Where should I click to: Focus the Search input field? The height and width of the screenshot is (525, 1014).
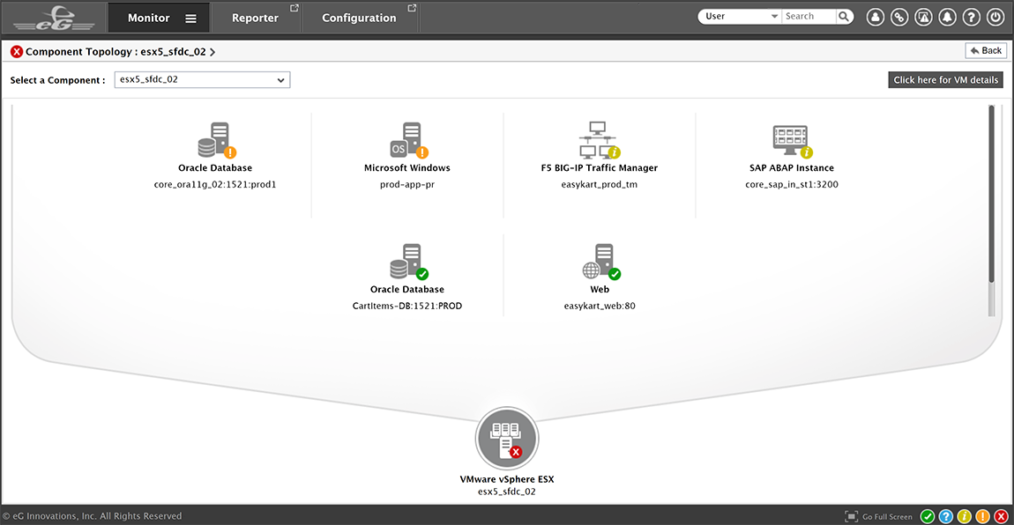coord(809,16)
